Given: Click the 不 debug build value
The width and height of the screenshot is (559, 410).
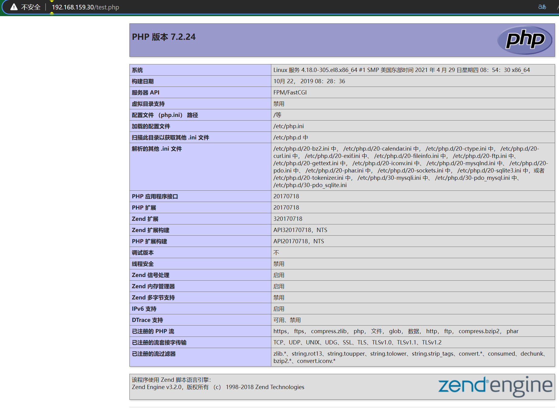Looking at the screenshot, I should click(x=276, y=252).
